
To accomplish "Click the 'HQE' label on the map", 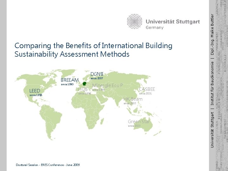I will coord(83,89).
